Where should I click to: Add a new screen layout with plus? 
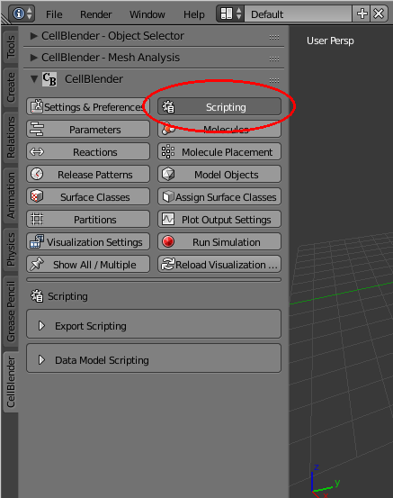pos(362,14)
